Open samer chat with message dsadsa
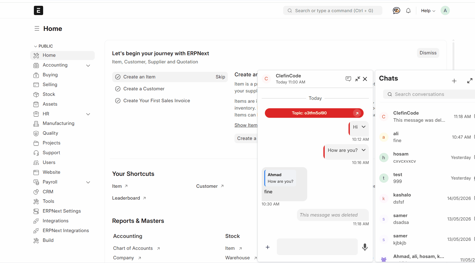This screenshot has width=475, height=263. click(426, 219)
